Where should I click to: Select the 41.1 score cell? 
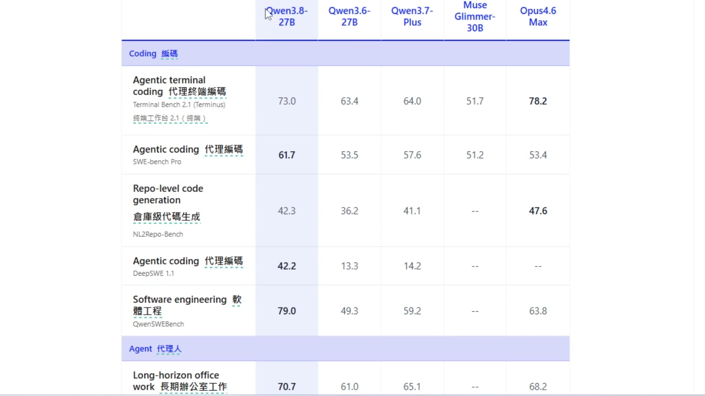tap(412, 211)
